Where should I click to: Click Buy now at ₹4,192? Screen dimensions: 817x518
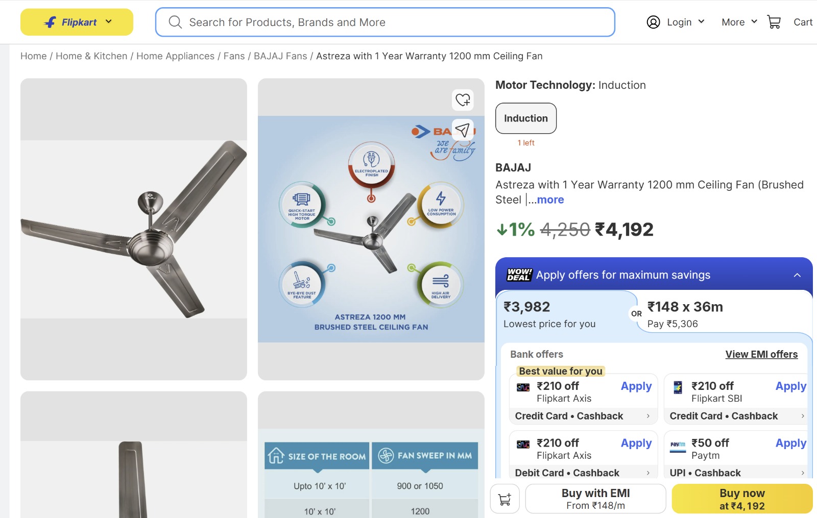click(x=742, y=499)
